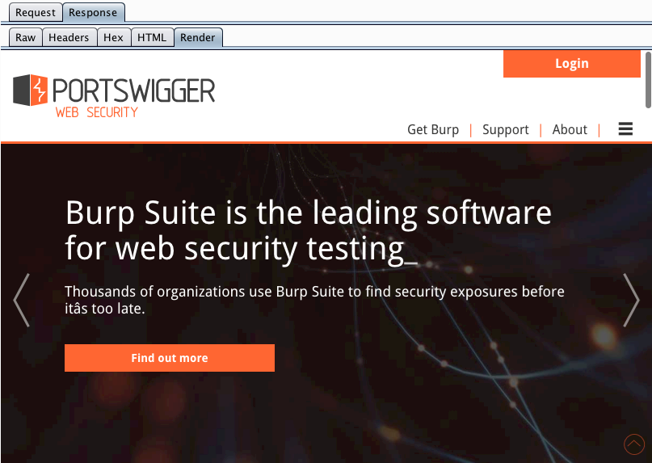Select the Response tab

[93, 12]
